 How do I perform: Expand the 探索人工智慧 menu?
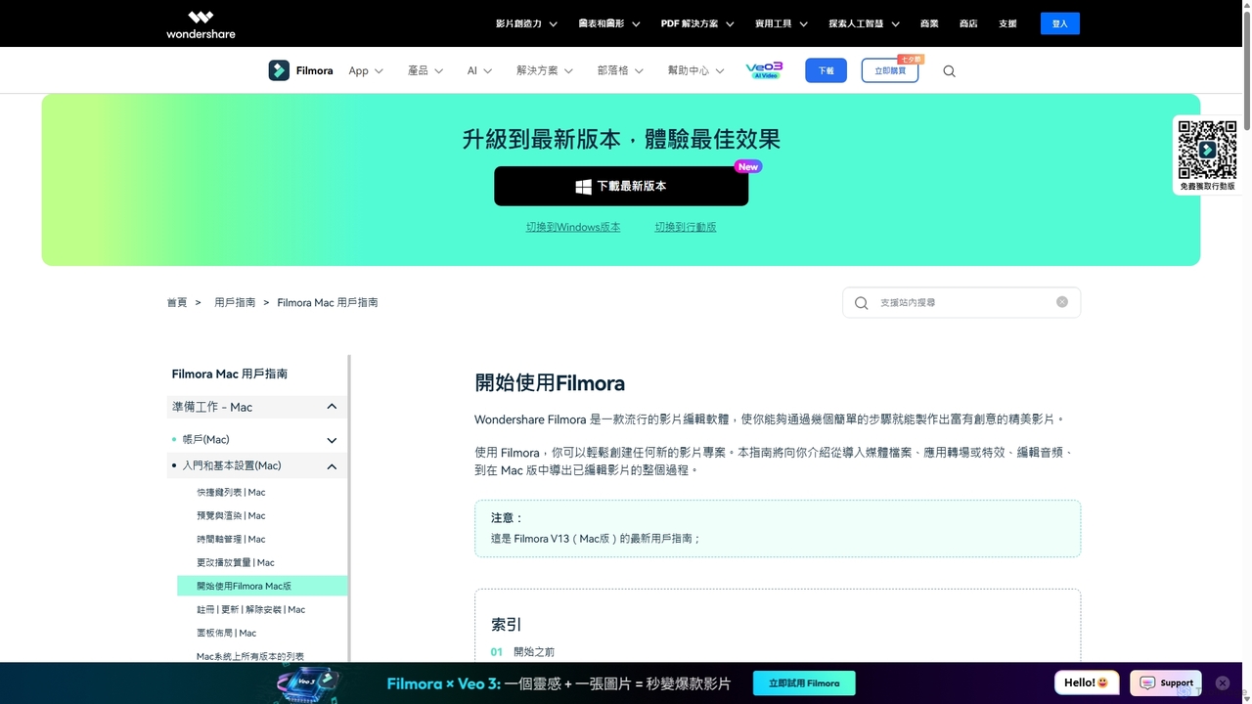(864, 23)
